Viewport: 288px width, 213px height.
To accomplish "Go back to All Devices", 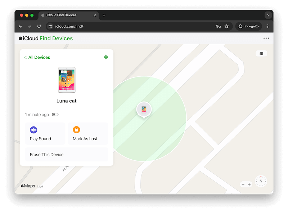I will pyautogui.click(x=37, y=57).
